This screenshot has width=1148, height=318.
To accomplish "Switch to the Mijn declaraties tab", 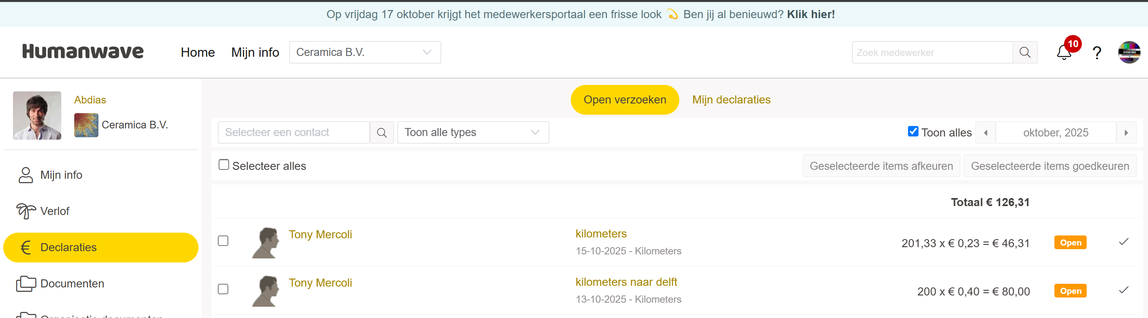I will (x=731, y=99).
